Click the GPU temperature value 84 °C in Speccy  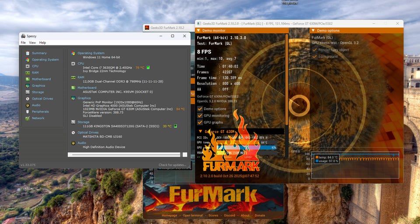point(181,109)
